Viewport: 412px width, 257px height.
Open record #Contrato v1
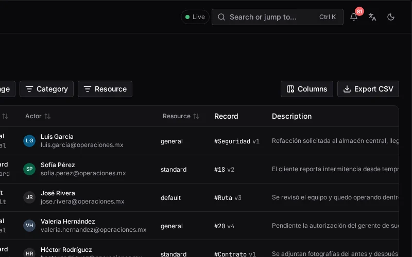tap(235, 254)
